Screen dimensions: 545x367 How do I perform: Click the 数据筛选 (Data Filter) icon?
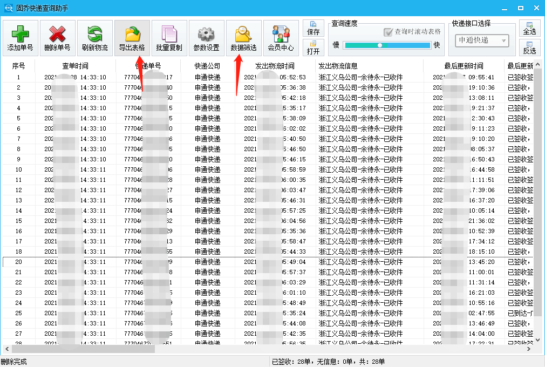[x=243, y=37]
